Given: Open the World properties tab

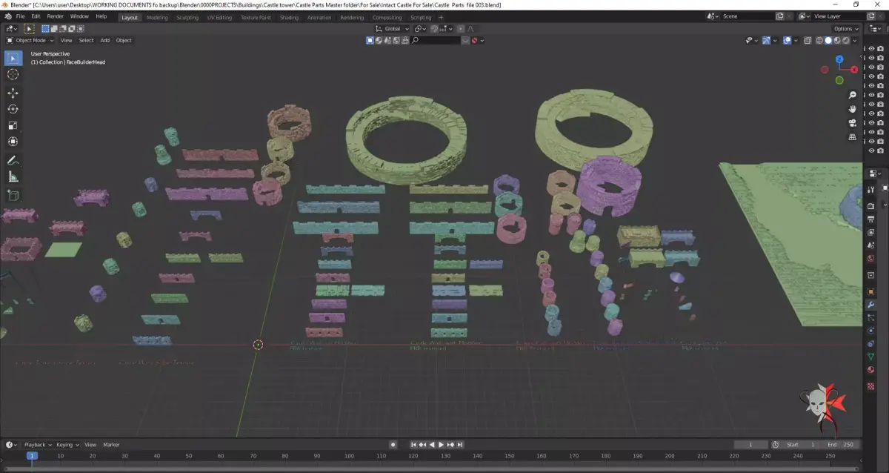Looking at the screenshot, I should pyautogui.click(x=871, y=258).
